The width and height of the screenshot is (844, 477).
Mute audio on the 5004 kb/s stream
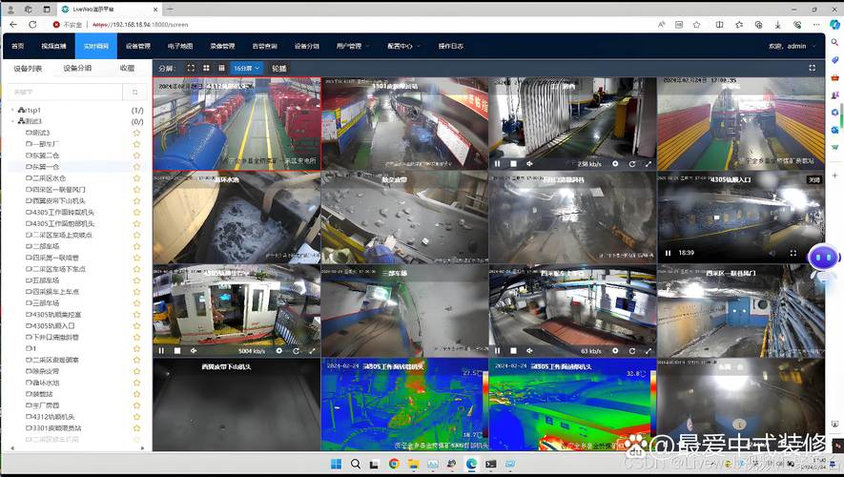[194, 350]
